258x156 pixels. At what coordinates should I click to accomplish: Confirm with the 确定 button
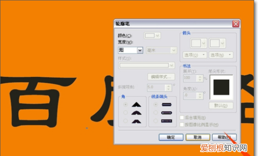[x=171, y=137]
